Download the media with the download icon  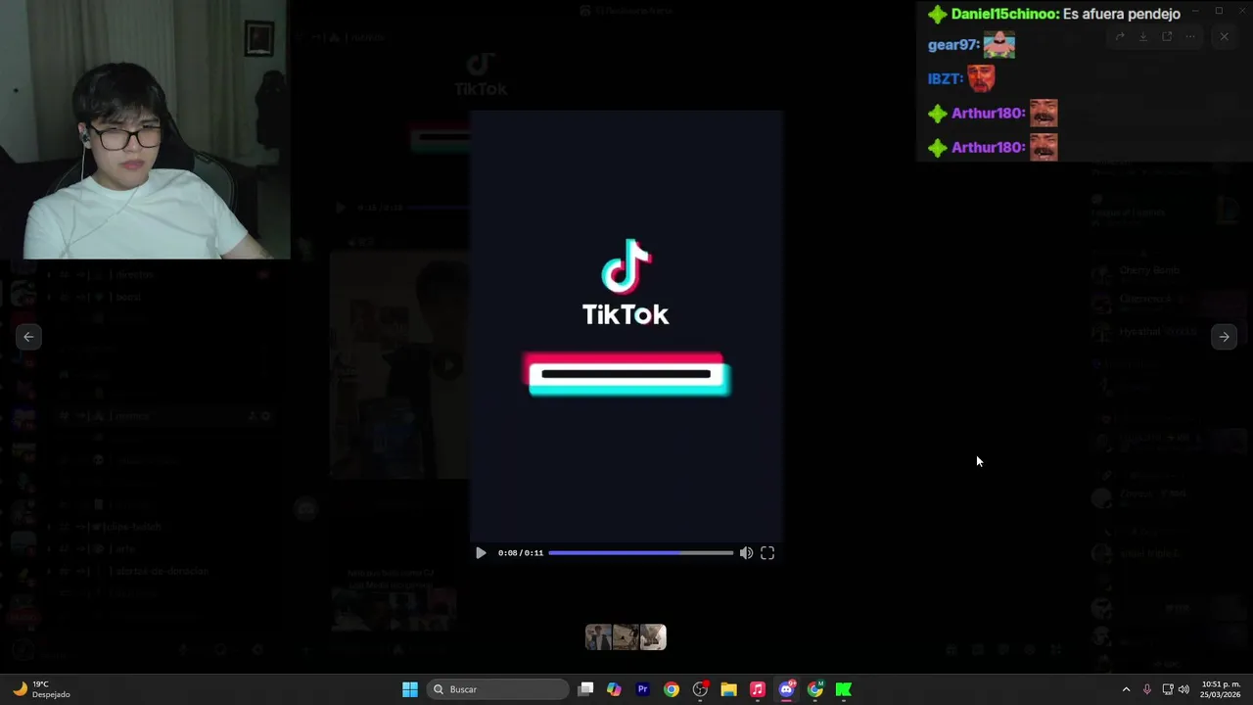1143,37
